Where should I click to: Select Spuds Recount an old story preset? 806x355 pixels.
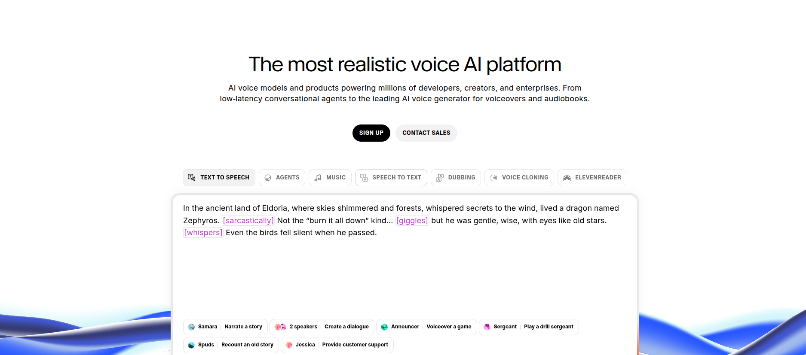pyautogui.click(x=231, y=345)
